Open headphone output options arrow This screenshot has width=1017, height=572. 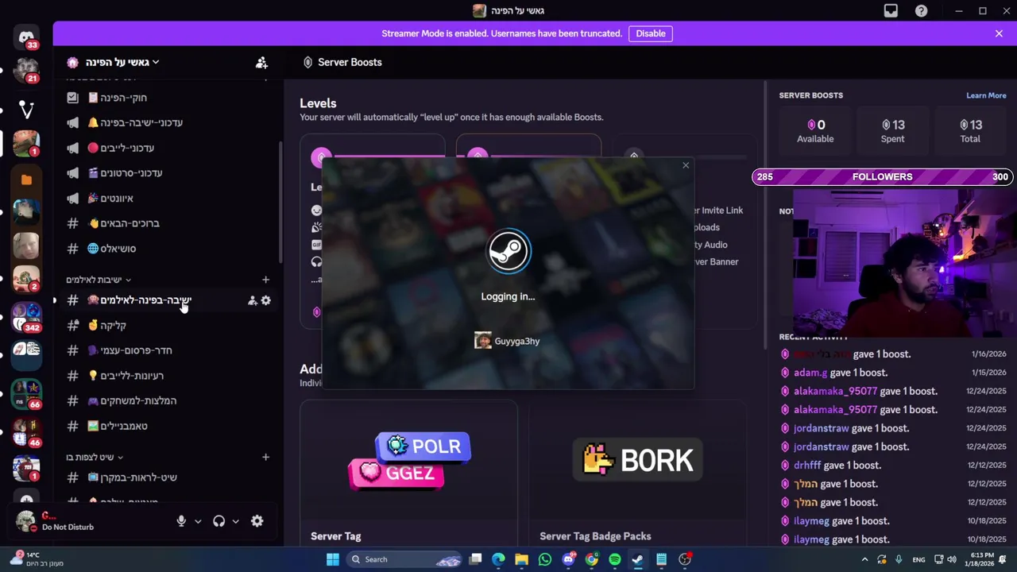point(235,521)
